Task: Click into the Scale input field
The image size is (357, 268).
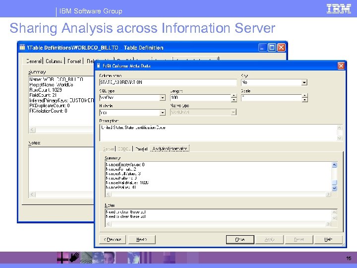Action: [272, 98]
